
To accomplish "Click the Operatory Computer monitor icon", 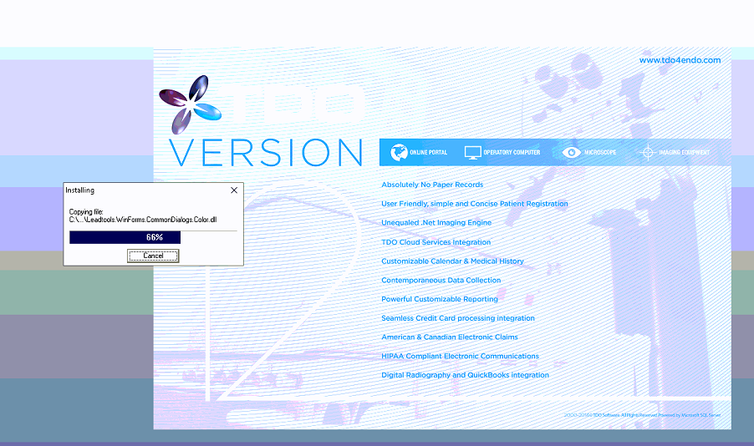I will 472,152.
